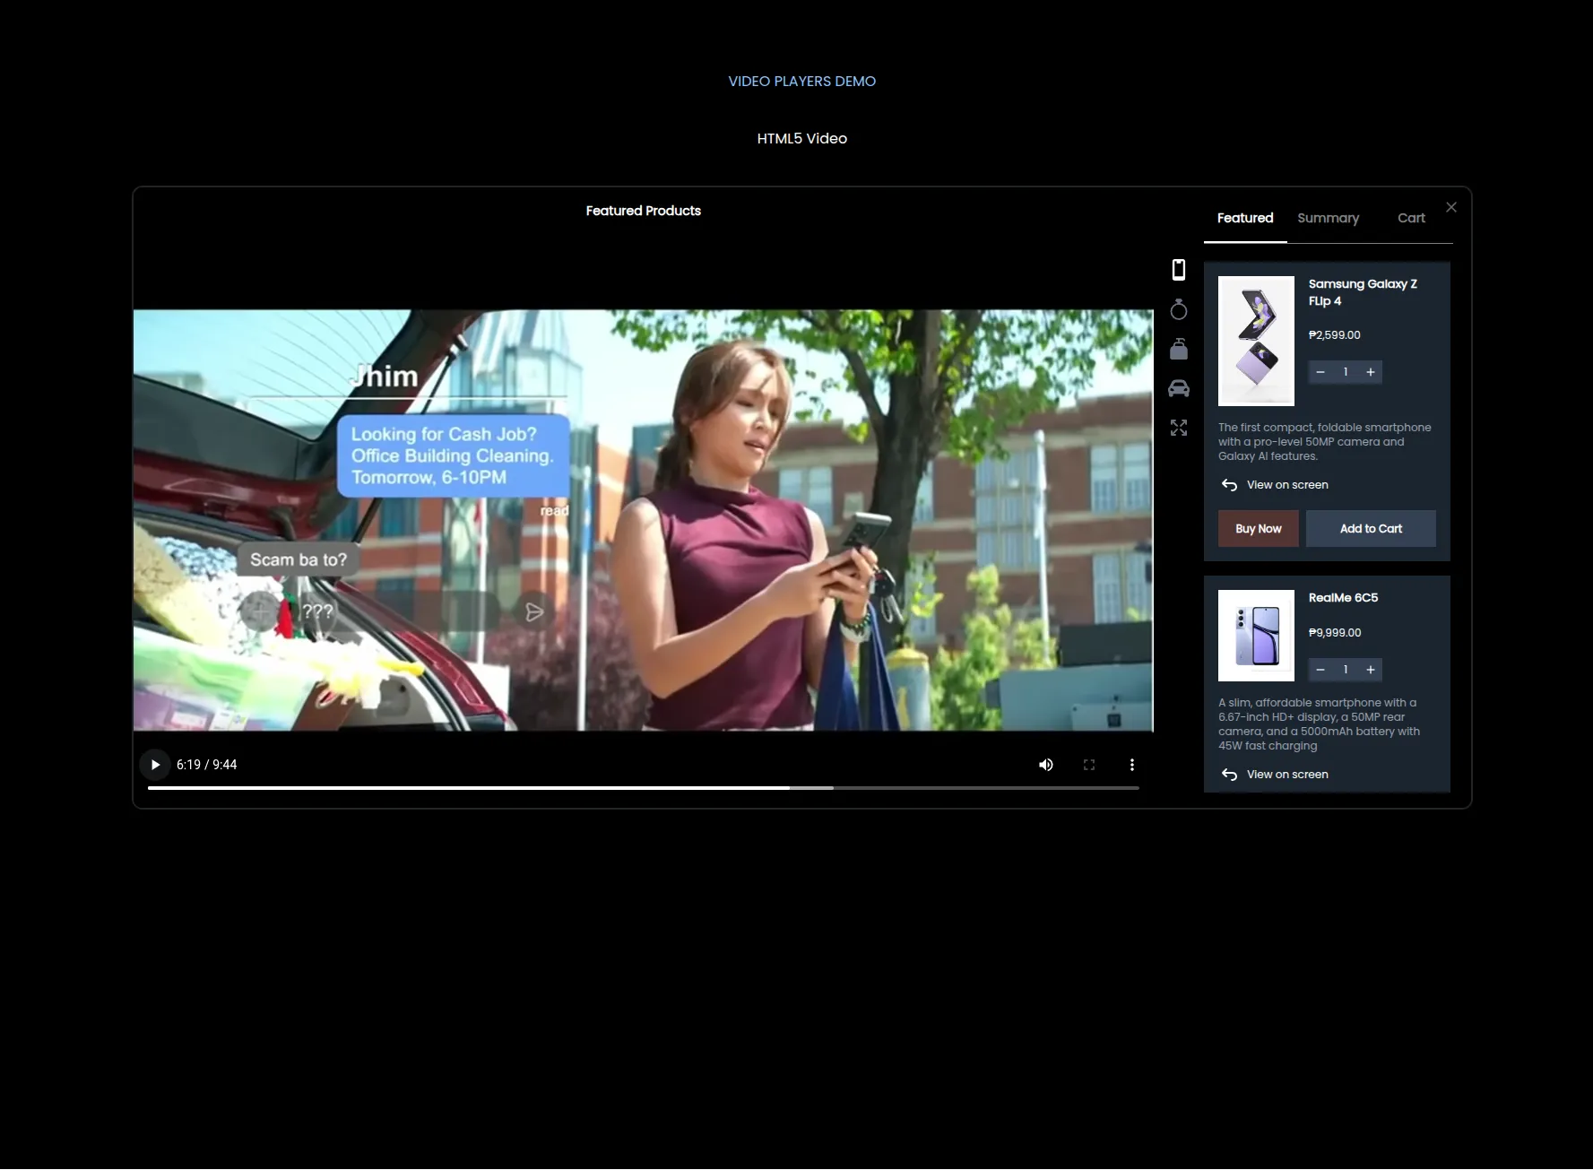Switch to the Summary tab
The width and height of the screenshot is (1593, 1170).
(x=1329, y=218)
